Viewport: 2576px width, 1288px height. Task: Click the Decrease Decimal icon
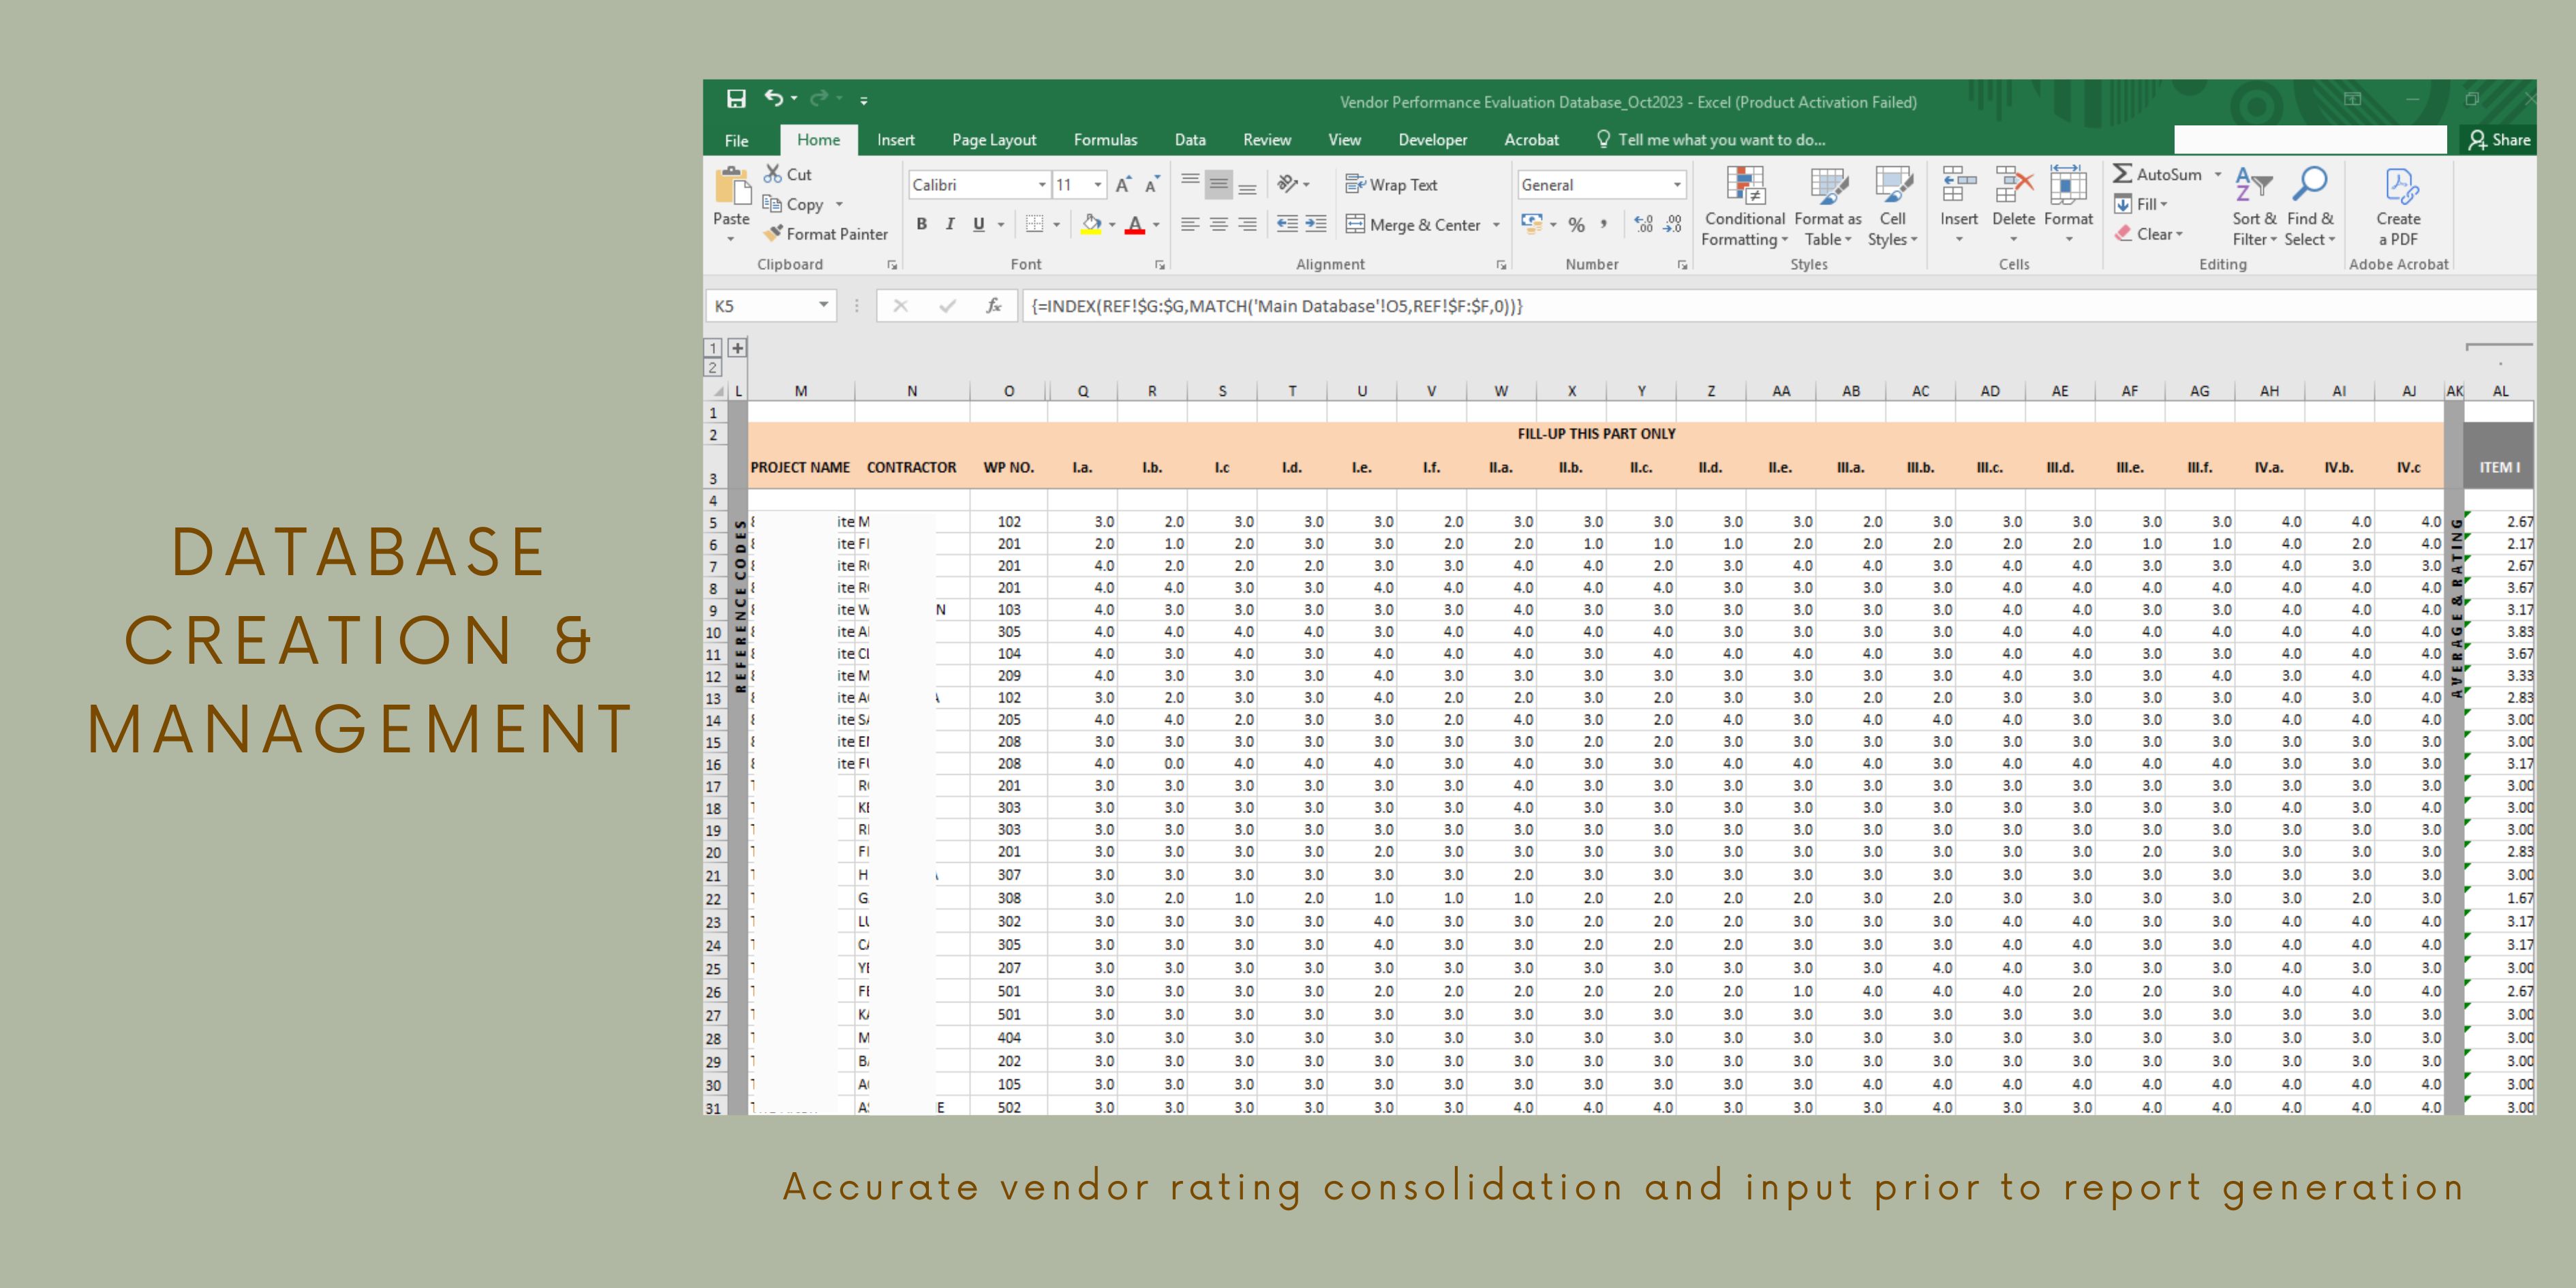pyautogui.click(x=1672, y=225)
